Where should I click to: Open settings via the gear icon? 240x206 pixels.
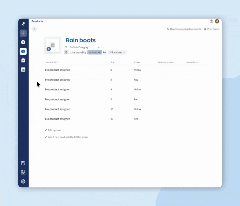pyautogui.click(x=23, y=181)
